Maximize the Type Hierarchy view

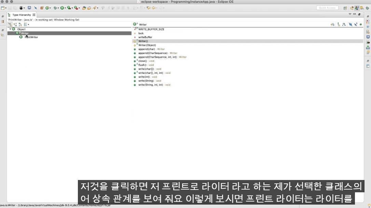pyautogui.click(x=359, y=14)
